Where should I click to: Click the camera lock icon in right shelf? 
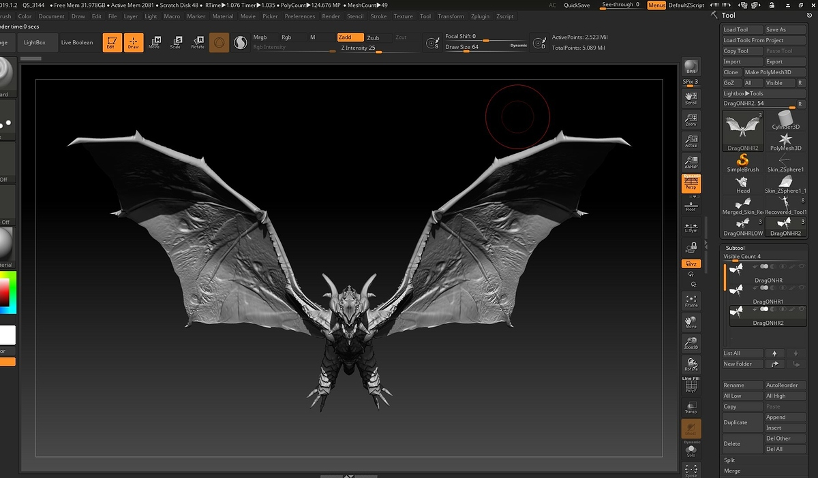[691, 248]
